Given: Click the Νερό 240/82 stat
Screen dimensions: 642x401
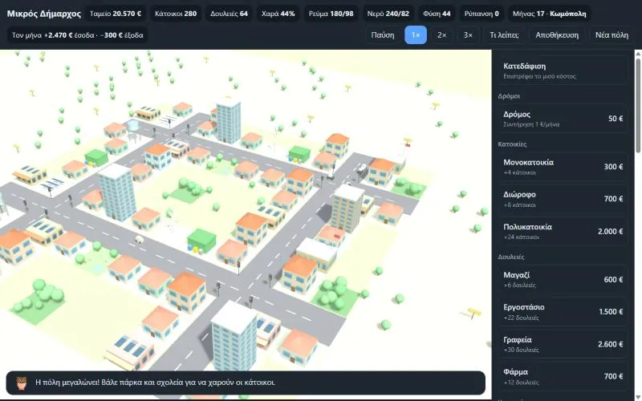Looking at the screenshot, I should (x=388, y=14).
